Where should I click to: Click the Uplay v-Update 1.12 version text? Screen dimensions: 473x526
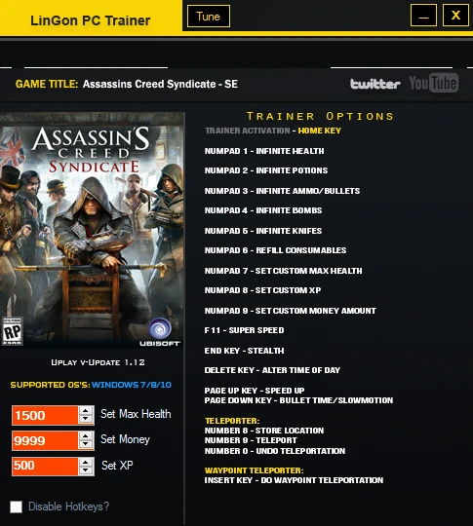[x=98, y=362]
